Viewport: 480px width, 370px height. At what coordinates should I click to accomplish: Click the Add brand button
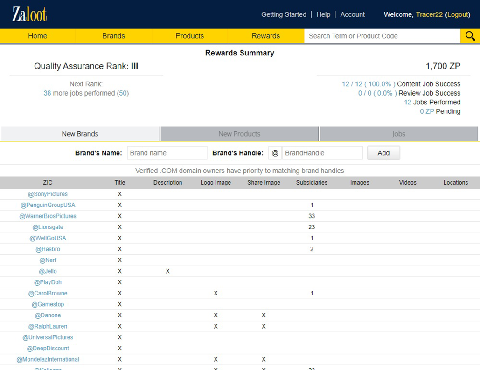click(383, 153)
